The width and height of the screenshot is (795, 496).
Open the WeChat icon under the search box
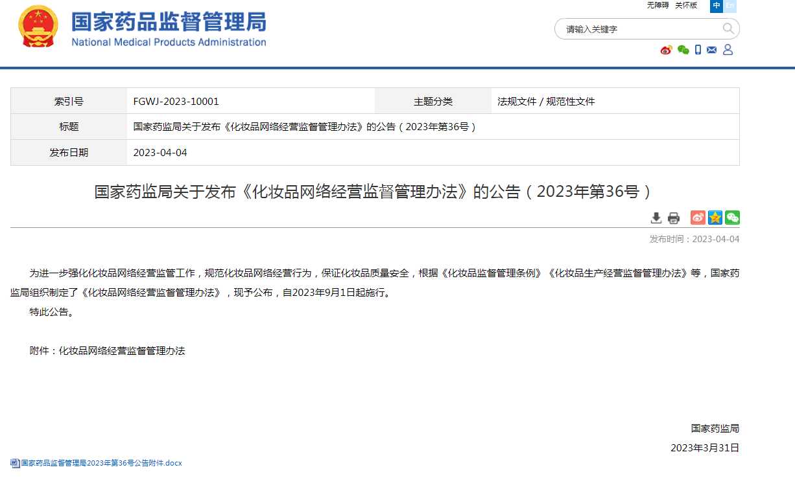tap(683, 50)
